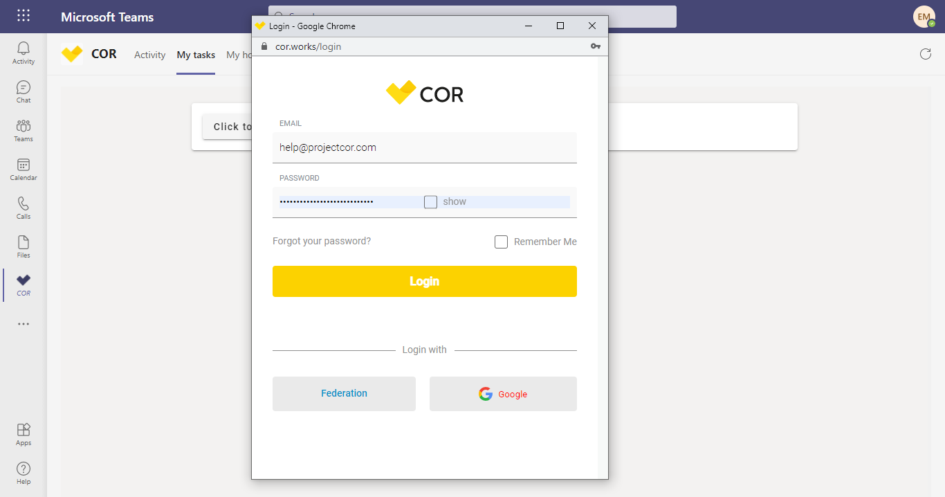This screenshot has width=945, height=497.
Task: Close the Login Chrome window
Action: click(592, 26)
